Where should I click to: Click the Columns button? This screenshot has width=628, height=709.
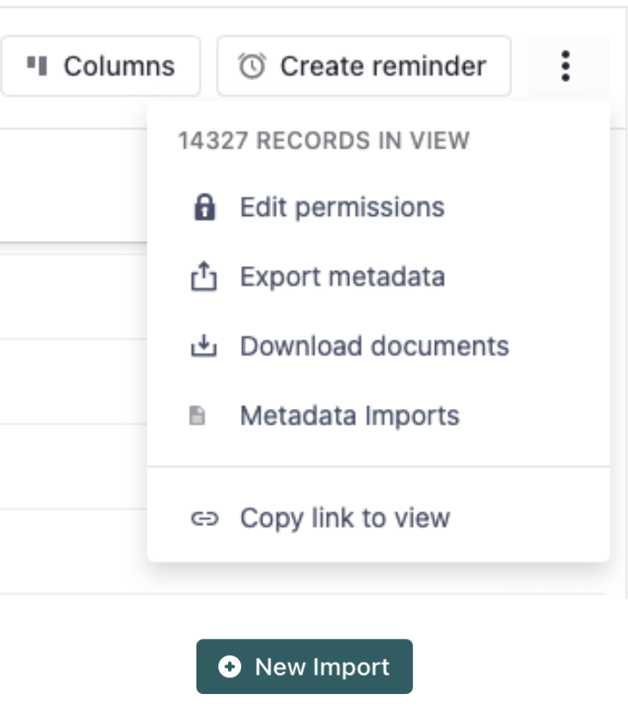101,65
